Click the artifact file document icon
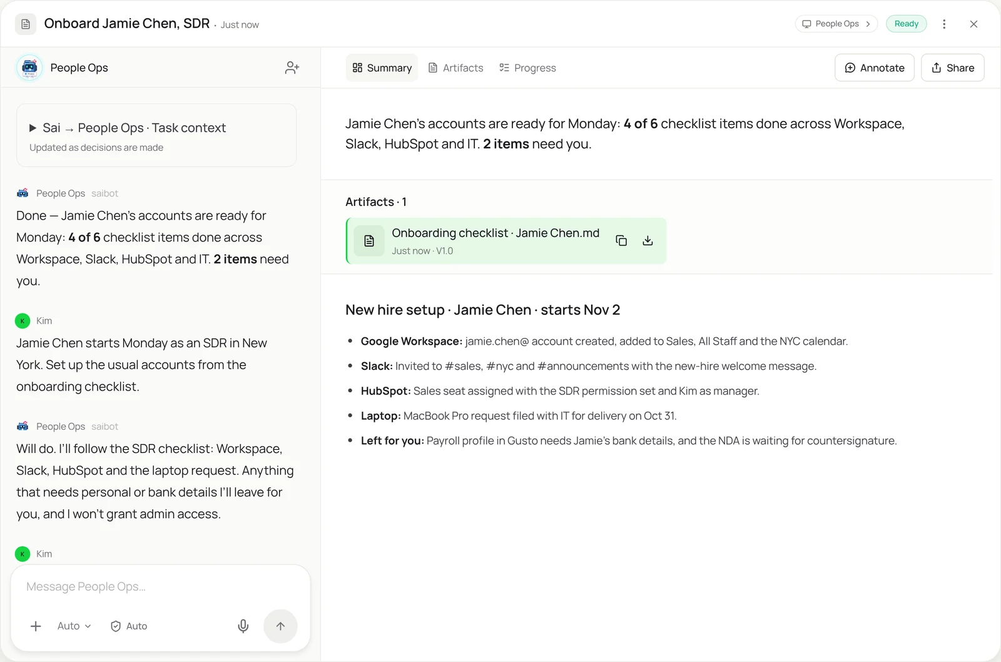 tap(369, 241)
